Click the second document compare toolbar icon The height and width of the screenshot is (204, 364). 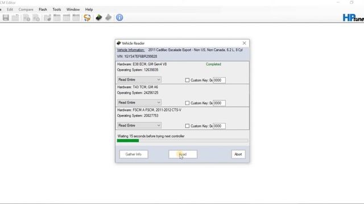36,18
